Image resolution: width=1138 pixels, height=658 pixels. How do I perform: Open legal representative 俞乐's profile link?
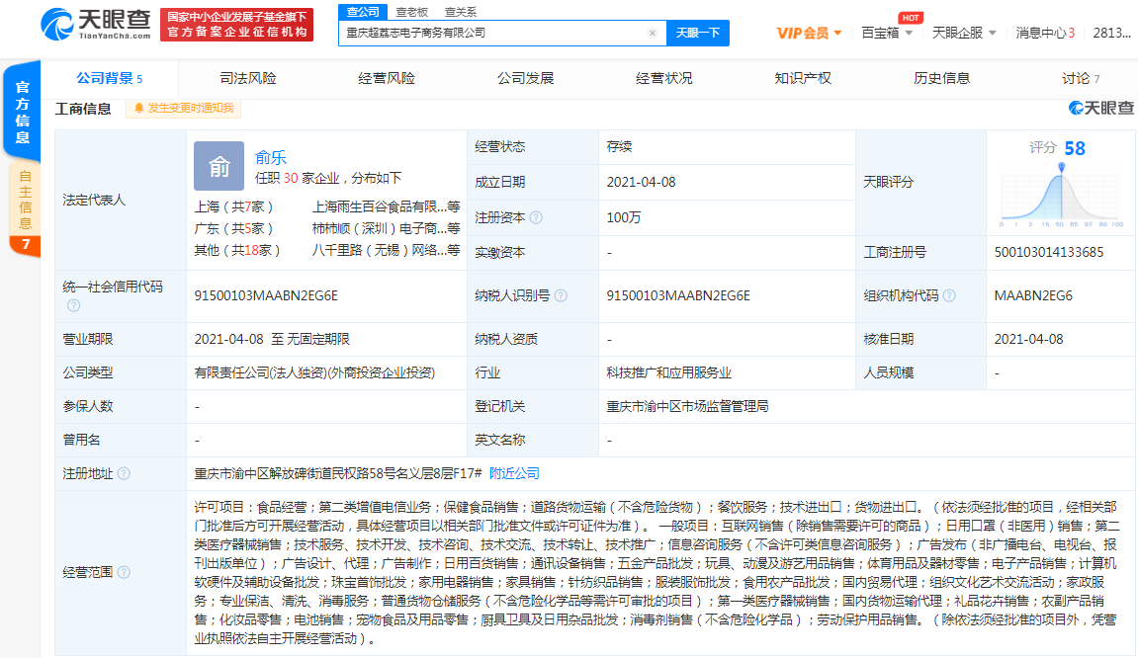point(270,156)
